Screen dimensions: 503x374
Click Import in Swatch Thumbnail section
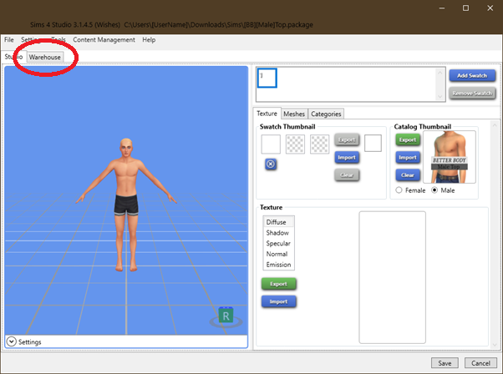347,157
